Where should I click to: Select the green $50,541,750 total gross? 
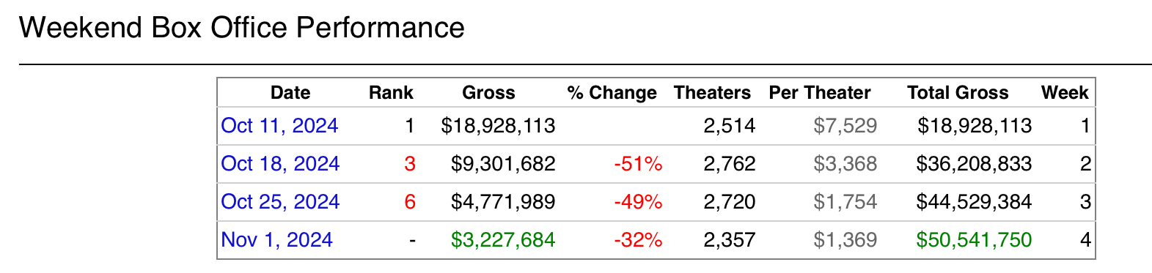[974, 240]
